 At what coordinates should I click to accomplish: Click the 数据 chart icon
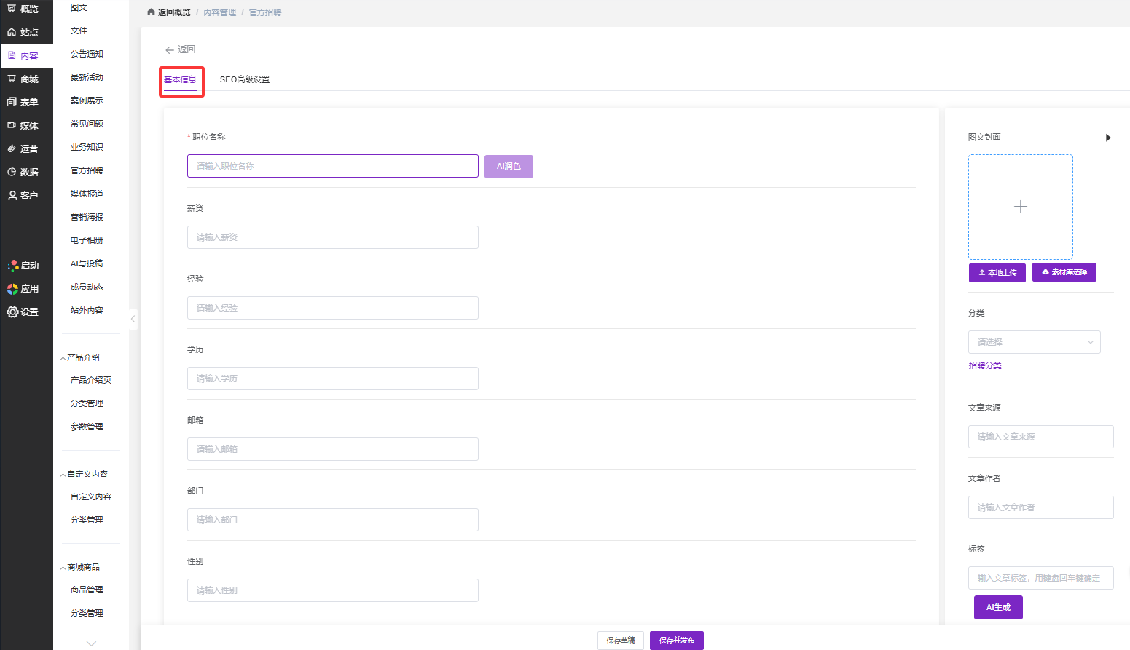[x=12, y=172]
